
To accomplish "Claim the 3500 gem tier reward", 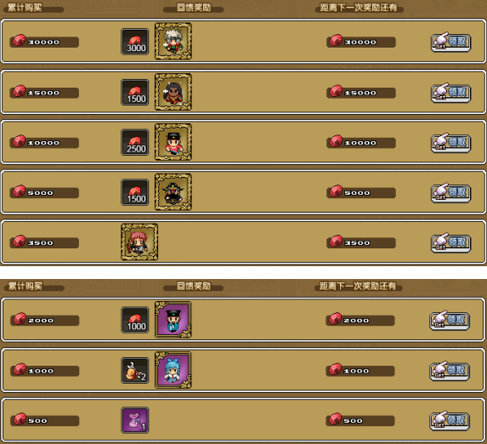I will [x=451, y=242].
